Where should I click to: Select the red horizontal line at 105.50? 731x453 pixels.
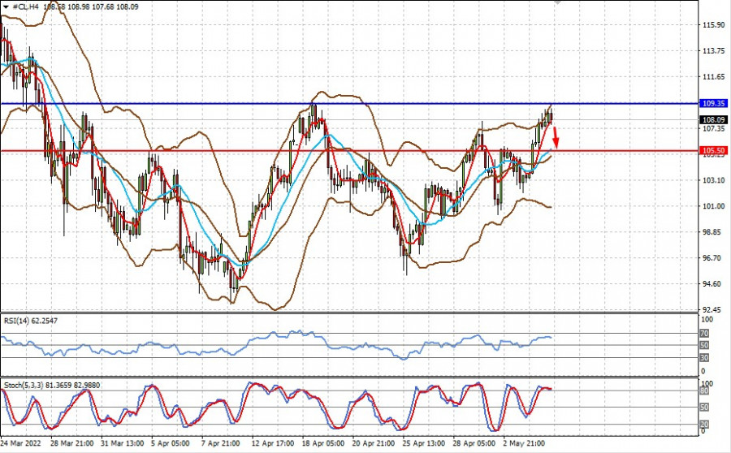[244, 151]
